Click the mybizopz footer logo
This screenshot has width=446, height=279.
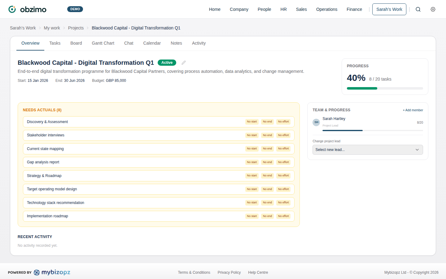[x=52, y=272]
